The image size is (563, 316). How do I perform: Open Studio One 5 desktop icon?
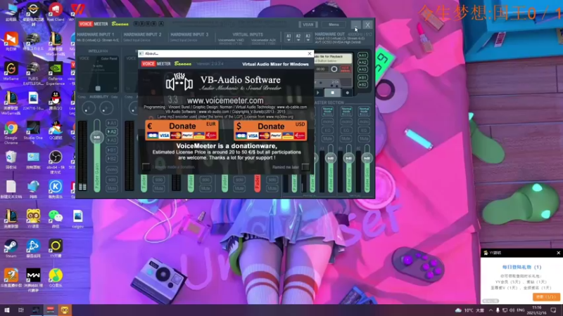point(33,133)
